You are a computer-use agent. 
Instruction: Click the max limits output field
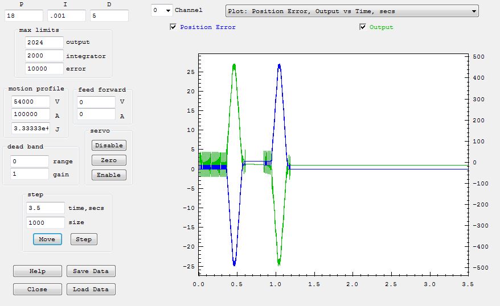[x=44, y=42]
